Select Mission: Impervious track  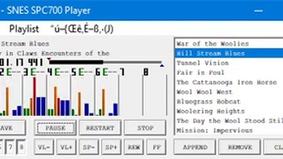(x=229, y=130)
